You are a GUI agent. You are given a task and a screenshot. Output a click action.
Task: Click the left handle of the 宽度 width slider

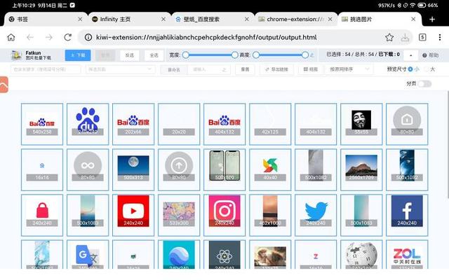pyautogui.click(x=185, y=55)
